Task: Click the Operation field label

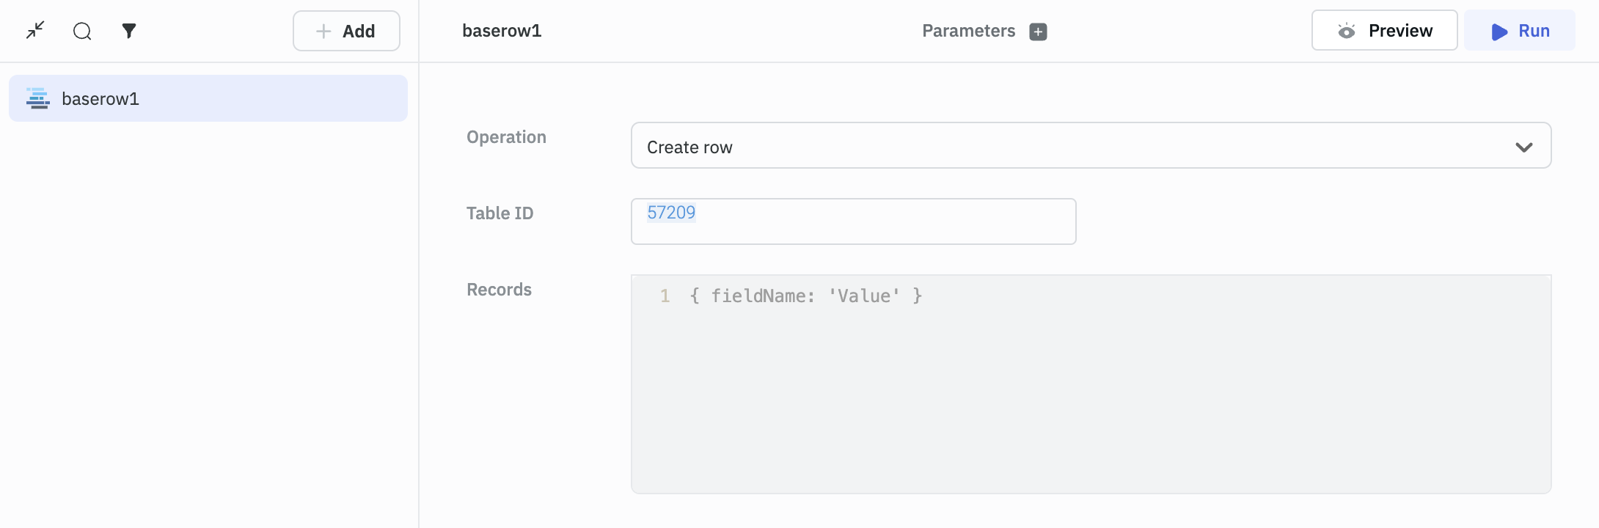Action: pos(506,137)
